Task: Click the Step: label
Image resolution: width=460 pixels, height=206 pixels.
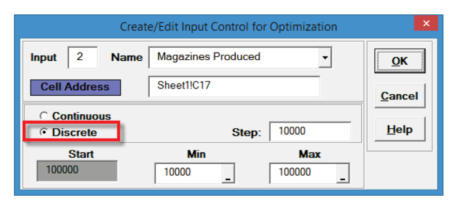Action: coord(247,132)
